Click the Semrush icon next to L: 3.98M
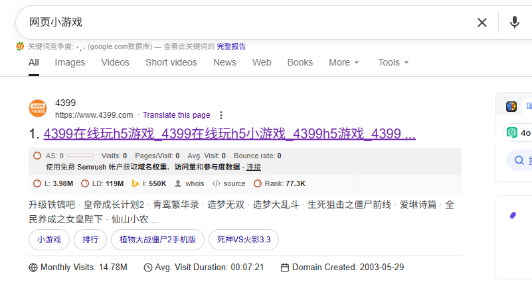This screenshot has width=532, height=294. (37, 183)
